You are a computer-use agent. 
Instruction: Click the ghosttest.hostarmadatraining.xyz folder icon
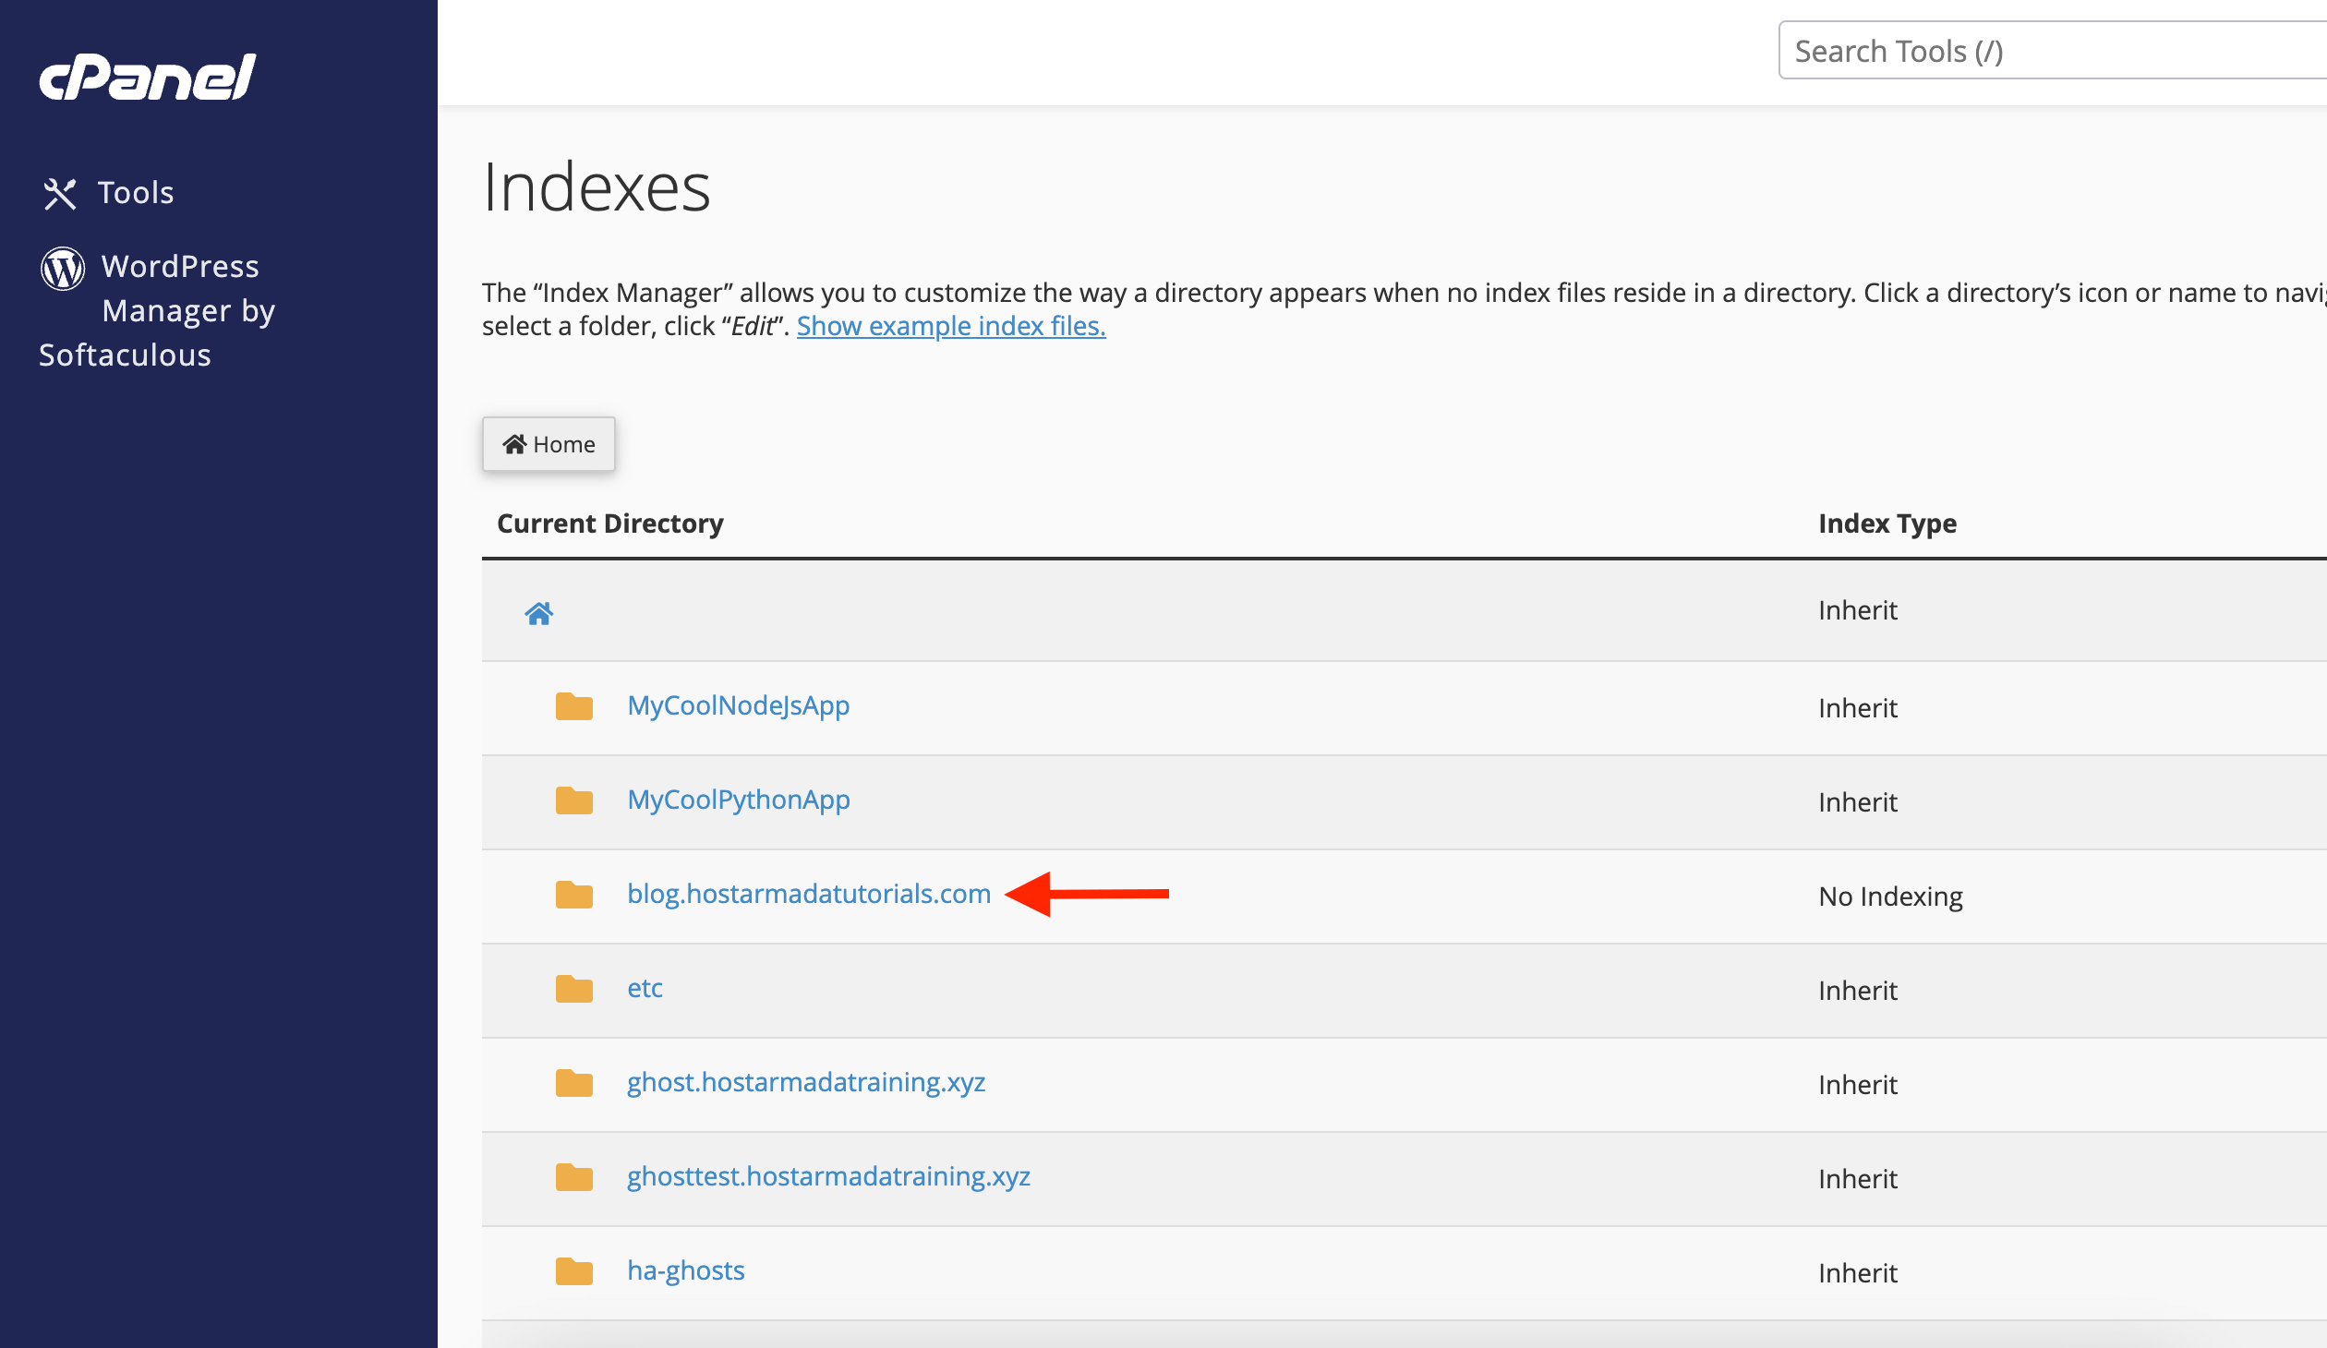click(x=574, y=1177)
